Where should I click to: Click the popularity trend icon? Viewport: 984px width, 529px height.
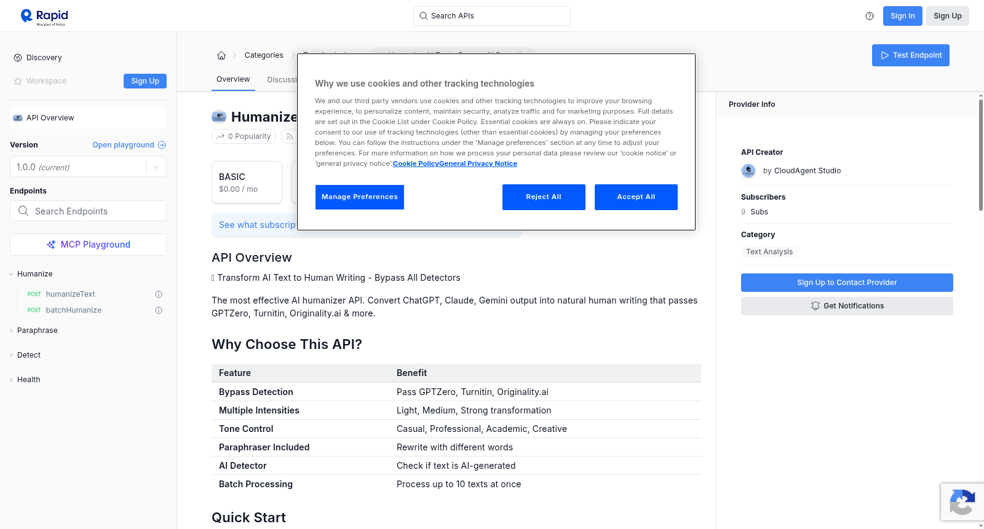[x=221, y=136]
